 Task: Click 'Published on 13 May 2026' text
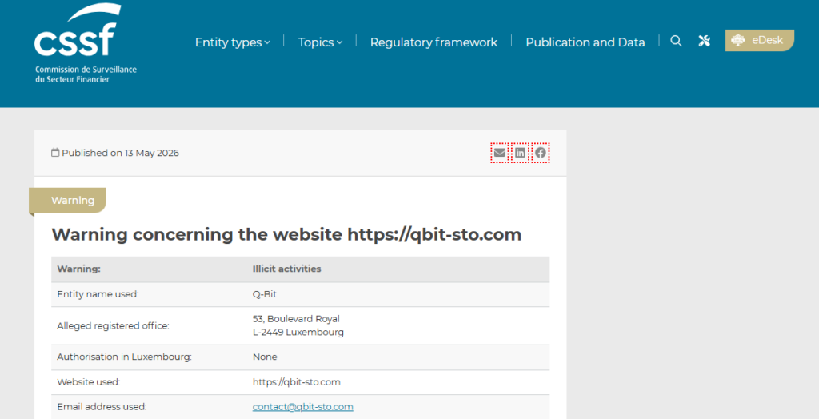click(120, 153)
